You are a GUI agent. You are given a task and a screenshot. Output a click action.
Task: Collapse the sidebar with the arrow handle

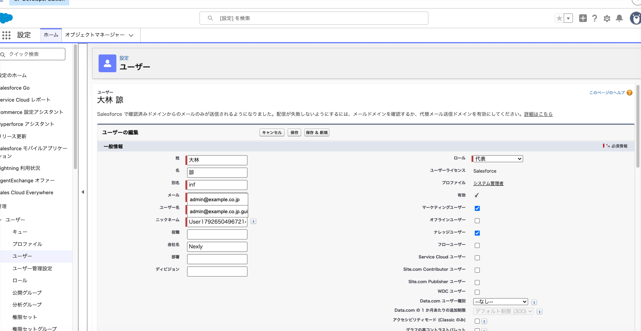[x=83, y=192]
